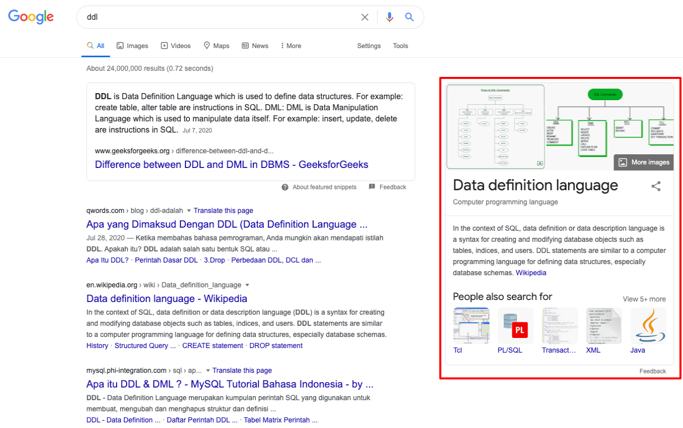Open the Tcl related search thumbnail
Viewport: 683px width, 428px height.
coord(471,326)
